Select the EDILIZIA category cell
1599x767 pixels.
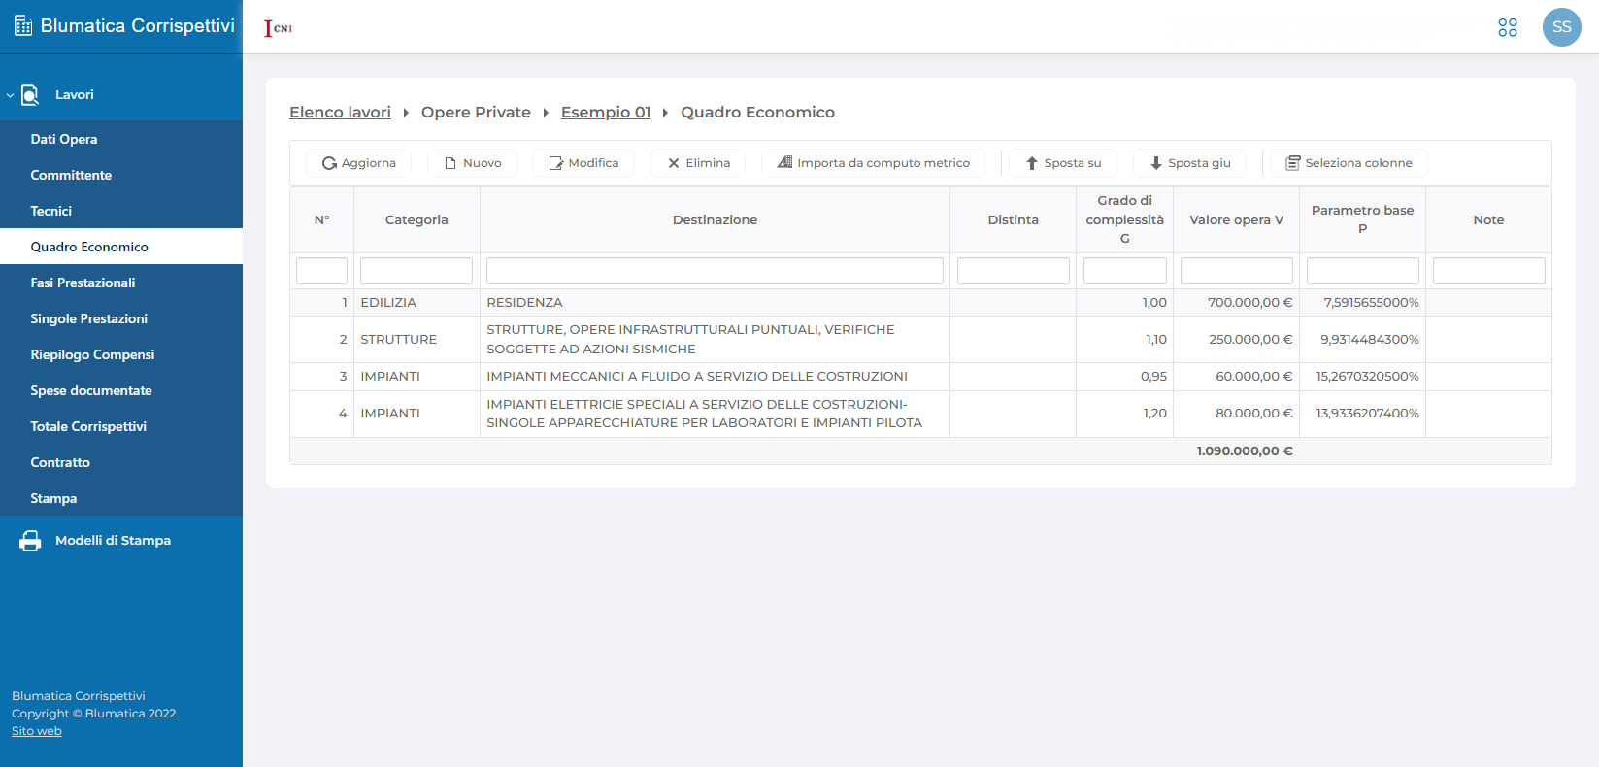pos(416,303)
